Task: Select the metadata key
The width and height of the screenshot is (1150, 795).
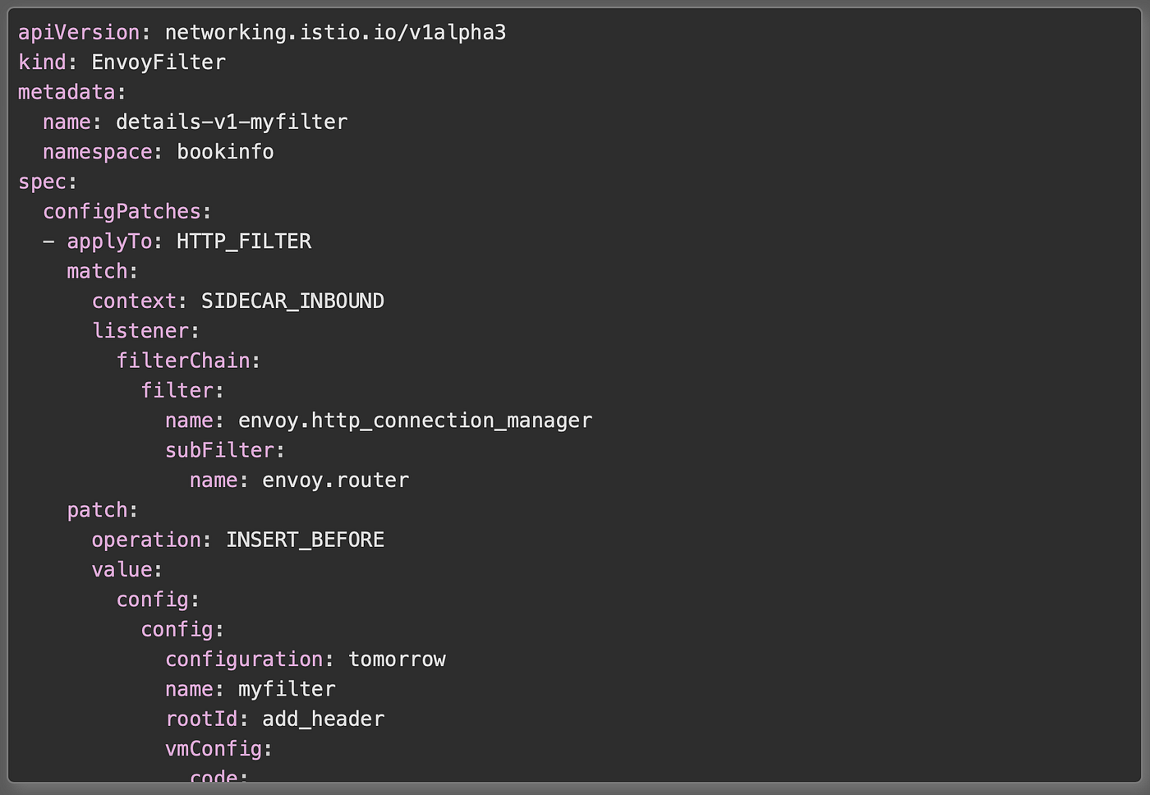Action: coord(67,92)
